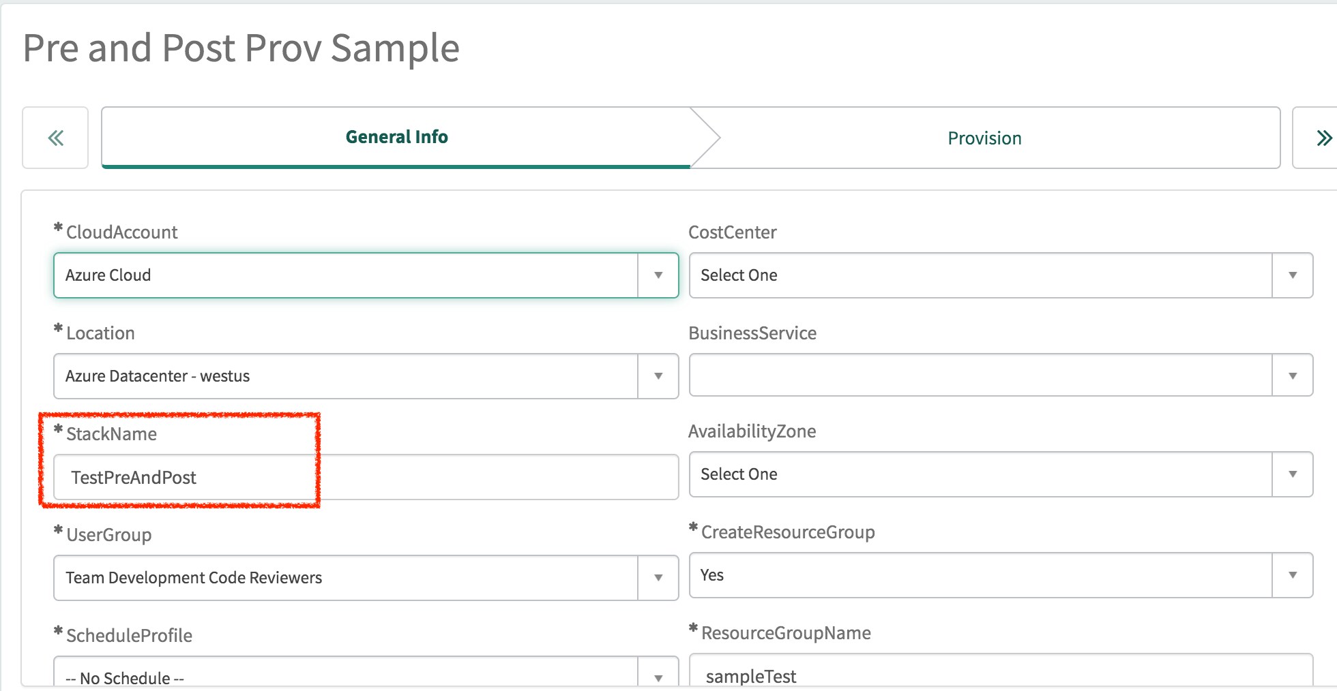
Task: Click the right double-chevron to scroll steps forward
Action: tap(1324, 137)
